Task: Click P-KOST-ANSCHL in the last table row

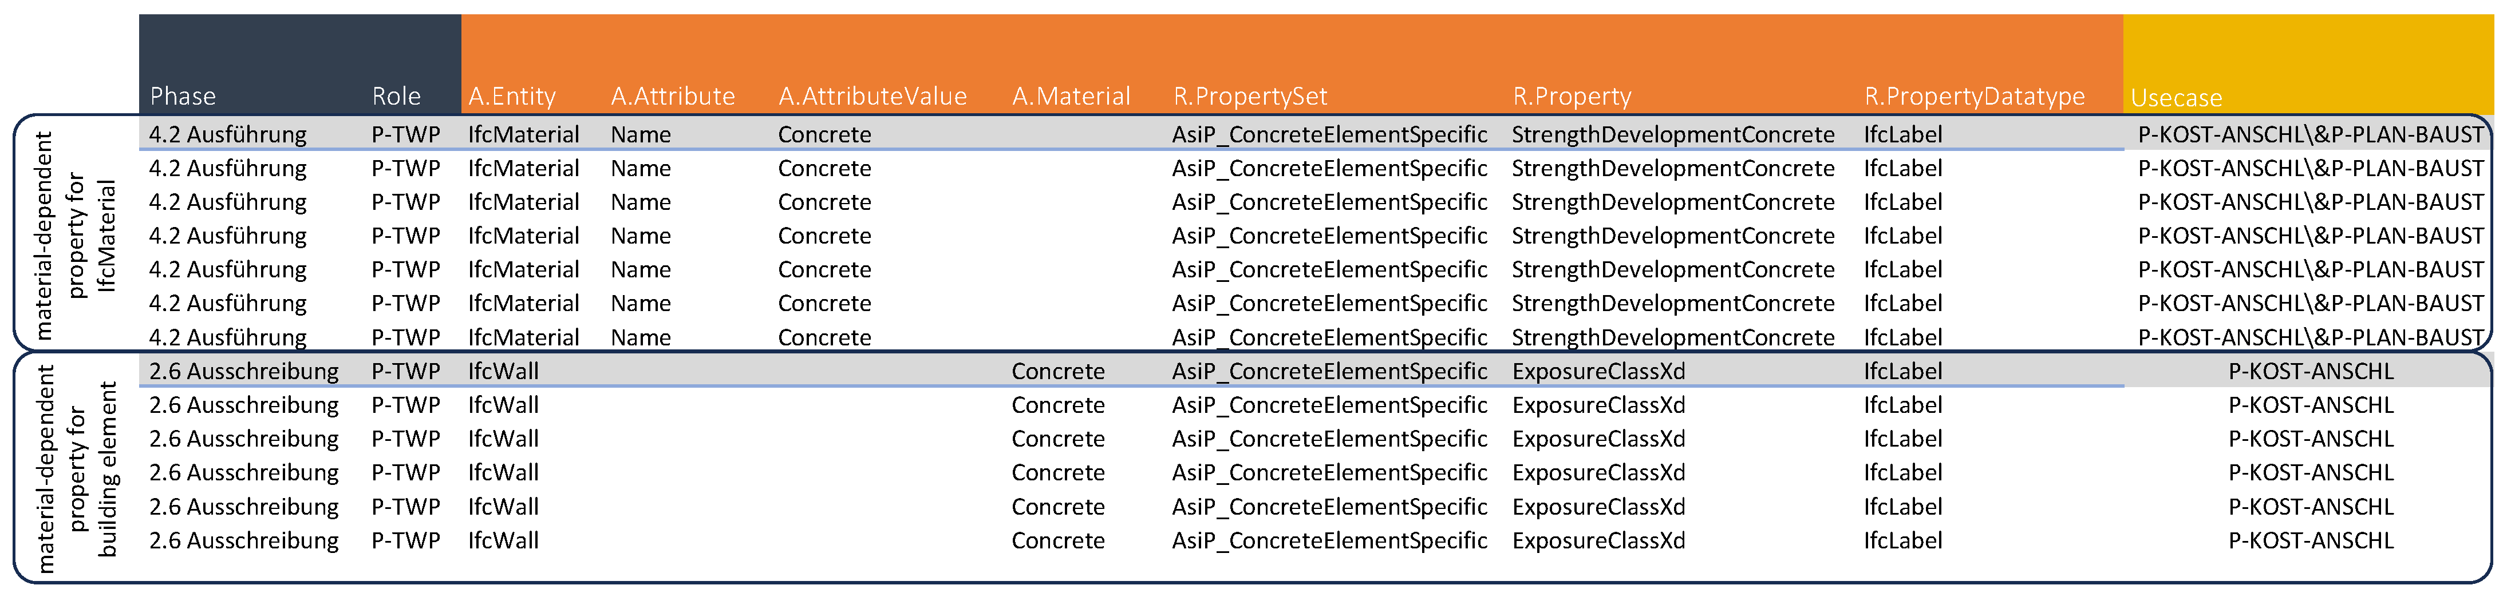Action: coord(2311,540)
